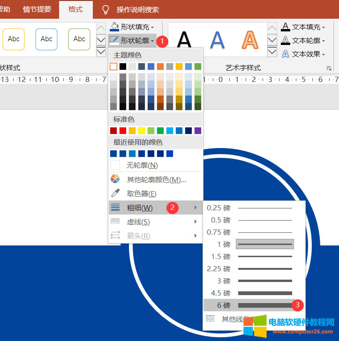Click the 文本填充 letter A icon

point(285,27)
